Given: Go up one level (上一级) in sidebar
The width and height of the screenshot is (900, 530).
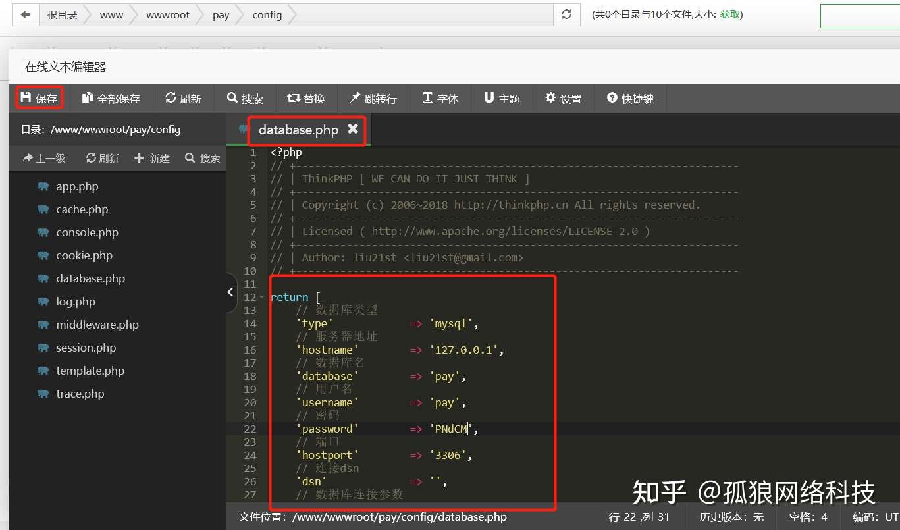Looking at the screenshot, I should tap(44, 158).
